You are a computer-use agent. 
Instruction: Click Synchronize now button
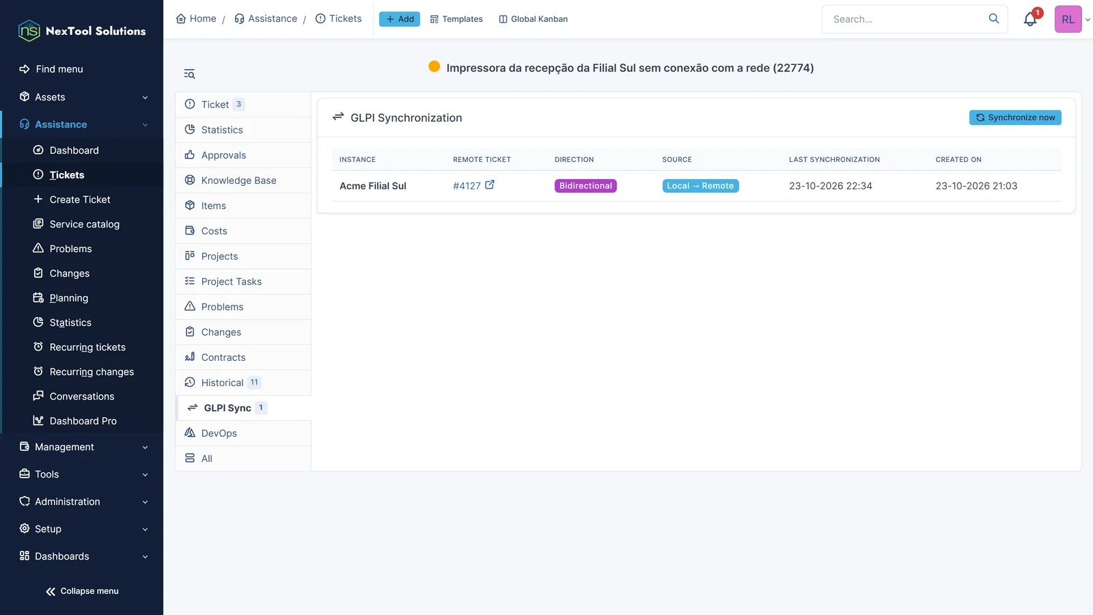click(1015, 118)
